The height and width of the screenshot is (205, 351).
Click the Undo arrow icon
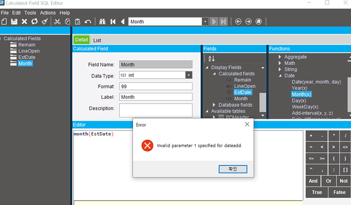coord(88,22)
